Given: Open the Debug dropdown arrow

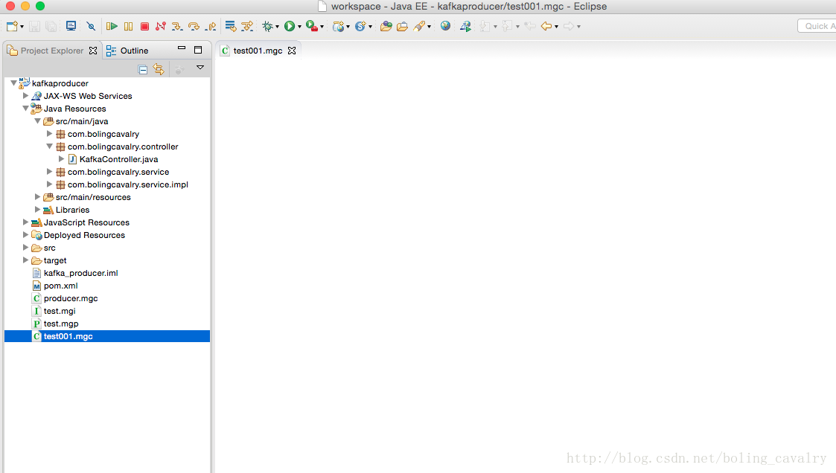Looking at the screenshot, I should 277,27.
